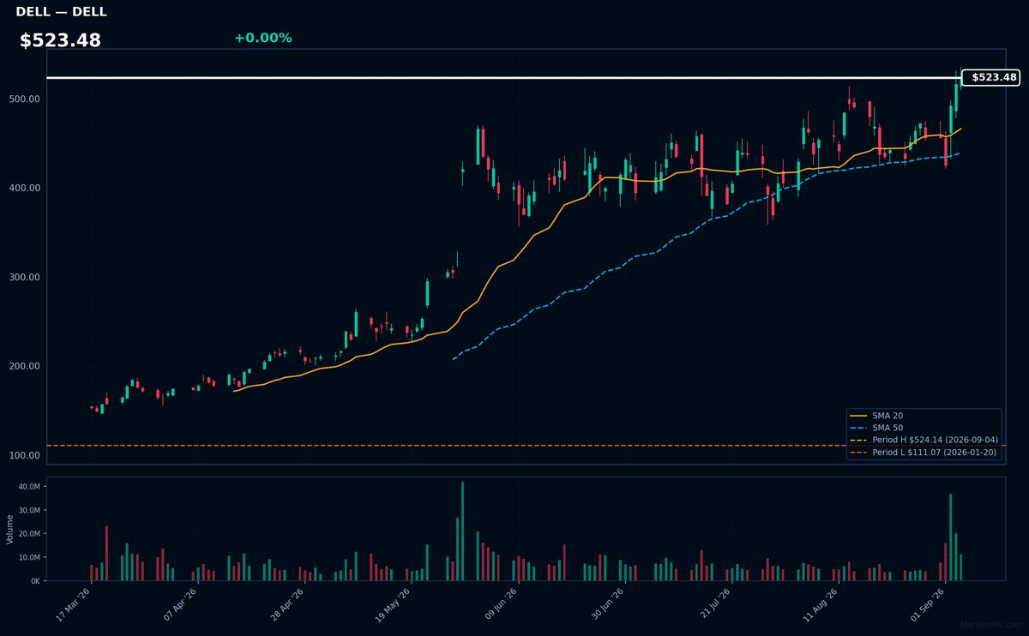Click the 10.0M volume axis label
The height and width of the screenshot is (636, 1029).
point(29,557)
